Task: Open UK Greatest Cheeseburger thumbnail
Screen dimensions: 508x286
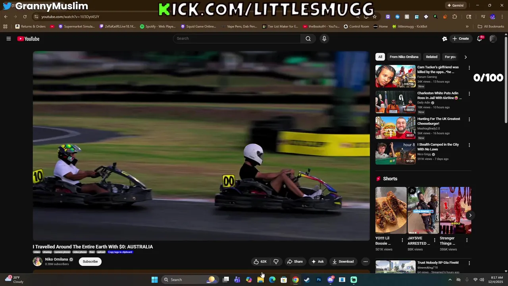Action: (x=395, y=128)
